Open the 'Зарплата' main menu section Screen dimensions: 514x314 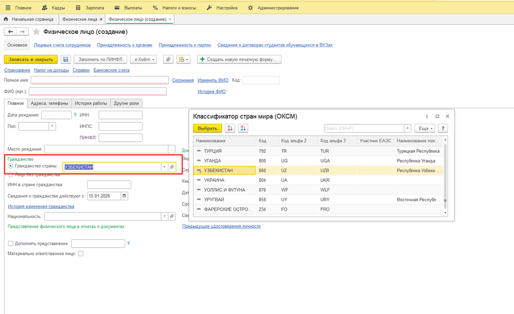point(90,8)
